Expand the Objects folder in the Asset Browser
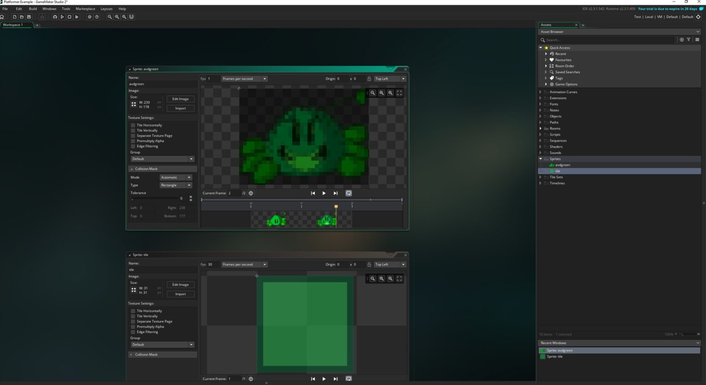706x385 pixels. point(540,116)
